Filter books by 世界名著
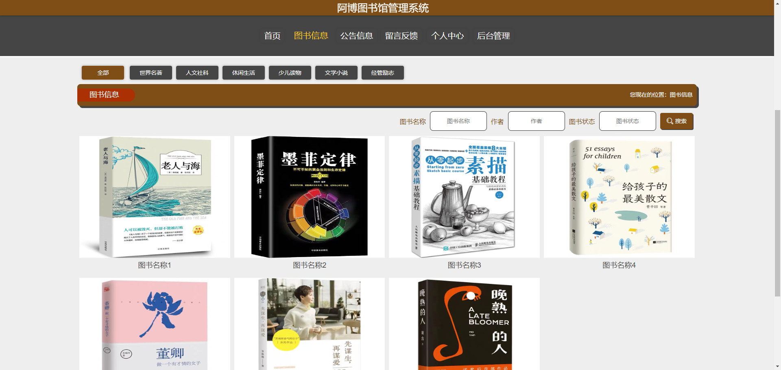 click(x=151, y=73)
